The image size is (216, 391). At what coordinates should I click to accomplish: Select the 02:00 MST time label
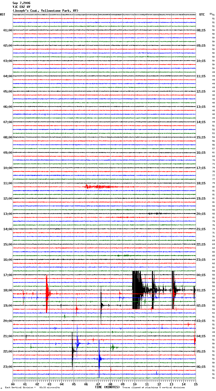tap(8, 46)
